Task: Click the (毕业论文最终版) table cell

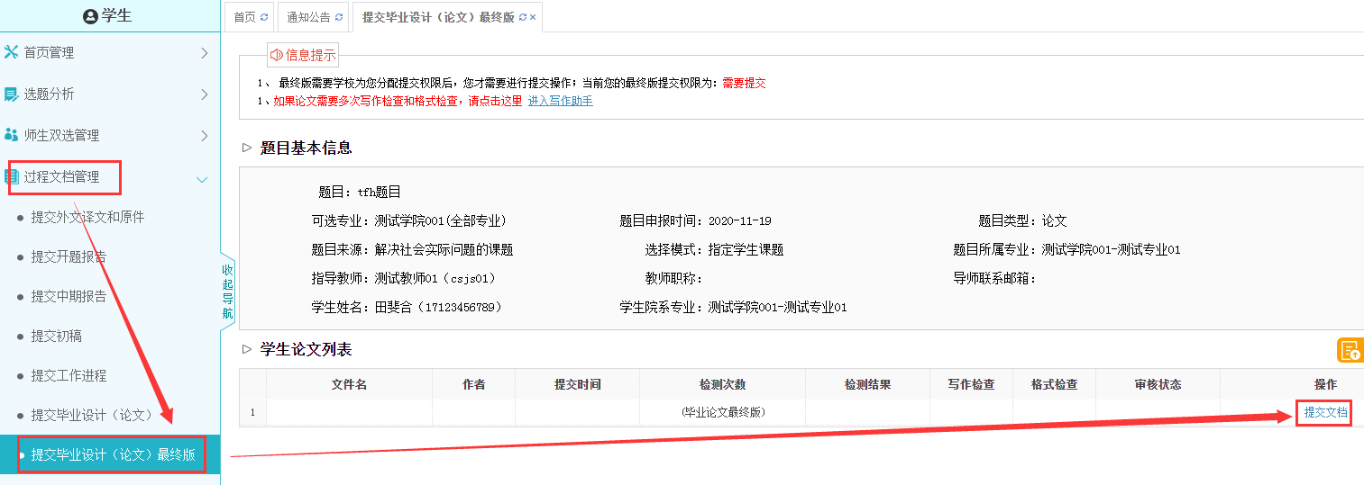Action: 722,412
